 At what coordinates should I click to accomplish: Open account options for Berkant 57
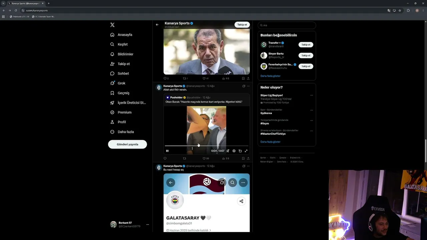(147, 225)
